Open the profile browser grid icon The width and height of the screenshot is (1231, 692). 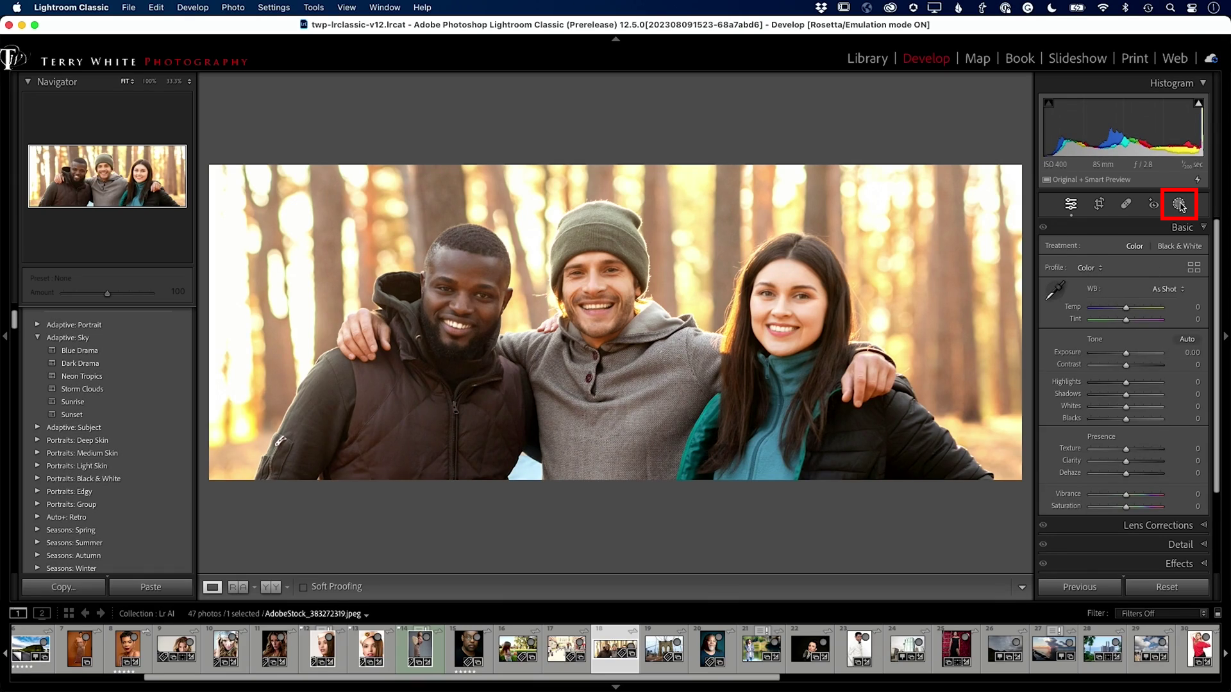(x=1194, y=267)
